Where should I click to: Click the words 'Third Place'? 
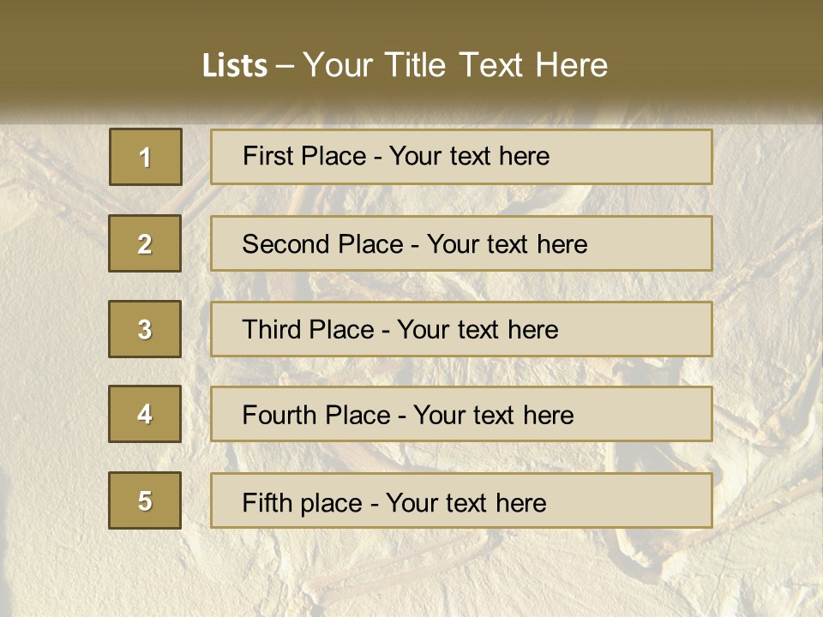(x=308, y=329)
